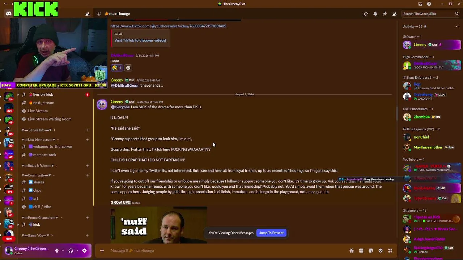The width and height of the screenshot is (463, 260).
Task: Click the Discord home logo icon
Action: point(9,14)
